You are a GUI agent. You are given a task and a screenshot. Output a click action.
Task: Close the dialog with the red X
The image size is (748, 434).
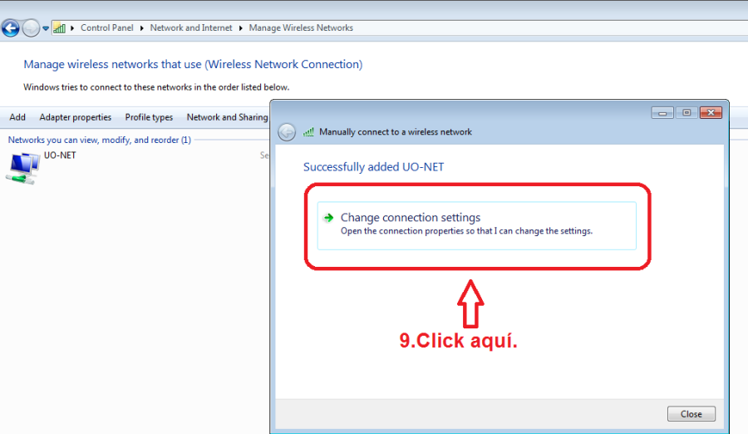pyautogui.click(x=710, y=112)
